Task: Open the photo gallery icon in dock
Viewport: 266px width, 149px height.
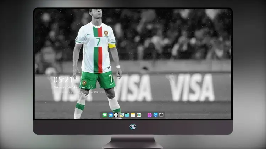Action: [139, 115]
